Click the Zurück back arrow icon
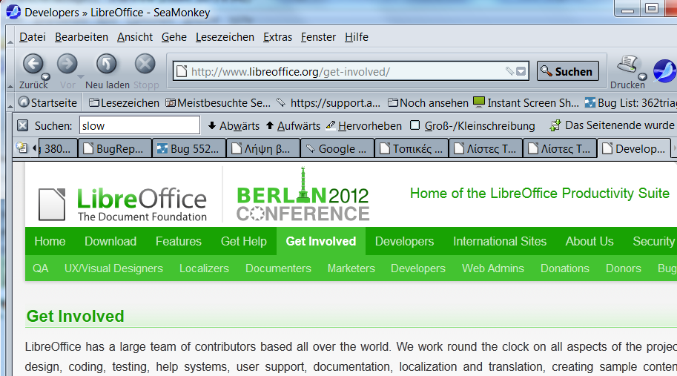The image size is (677, 376). [x=33, y=65]
